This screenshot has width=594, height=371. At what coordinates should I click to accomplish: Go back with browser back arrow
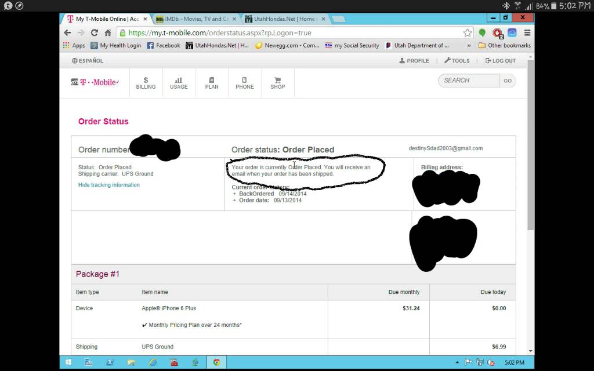pyautogui.click(x=67, y=33)
